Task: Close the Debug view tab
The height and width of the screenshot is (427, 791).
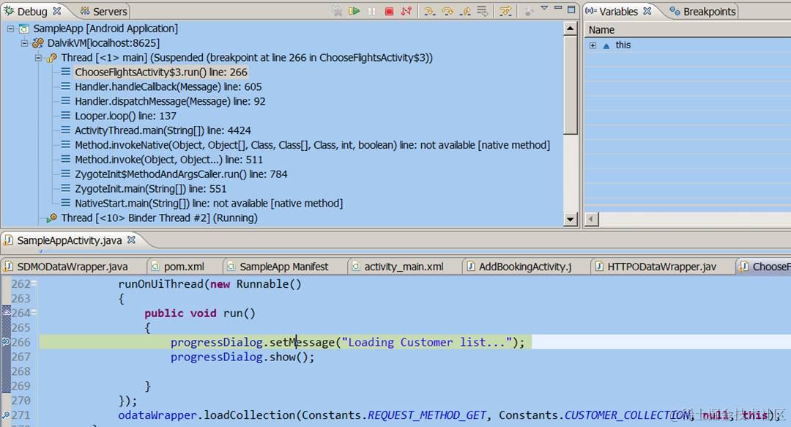Action: tap(57, 10)
